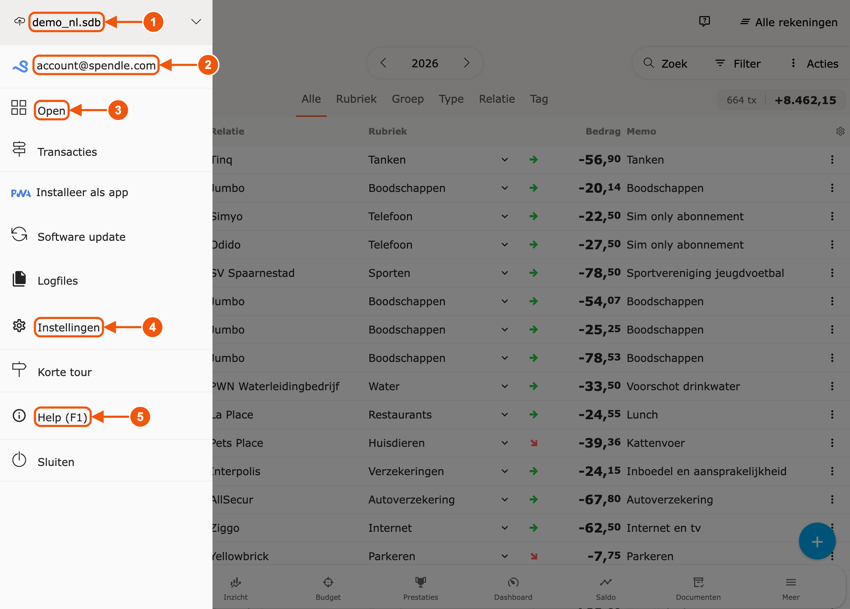The width and height of the screenshot is (850, 609).
Task: Open the Filter button
Action: (x=738, y=63)
